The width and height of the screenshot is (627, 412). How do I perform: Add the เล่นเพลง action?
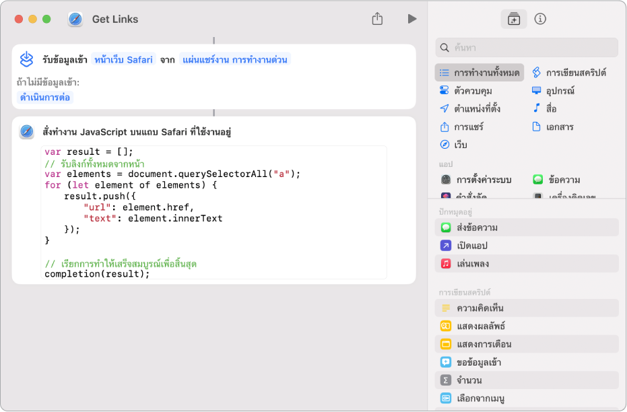527,264
